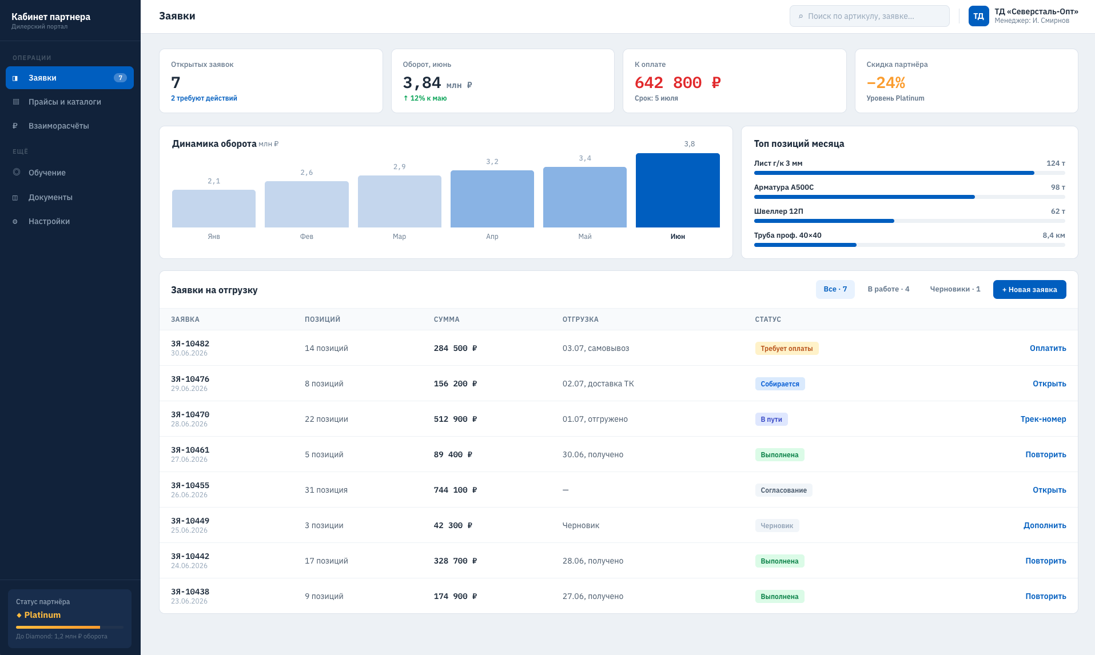Focus the article and order search field
Screen dimensions: 1095x655
click(x=869, y=16)
